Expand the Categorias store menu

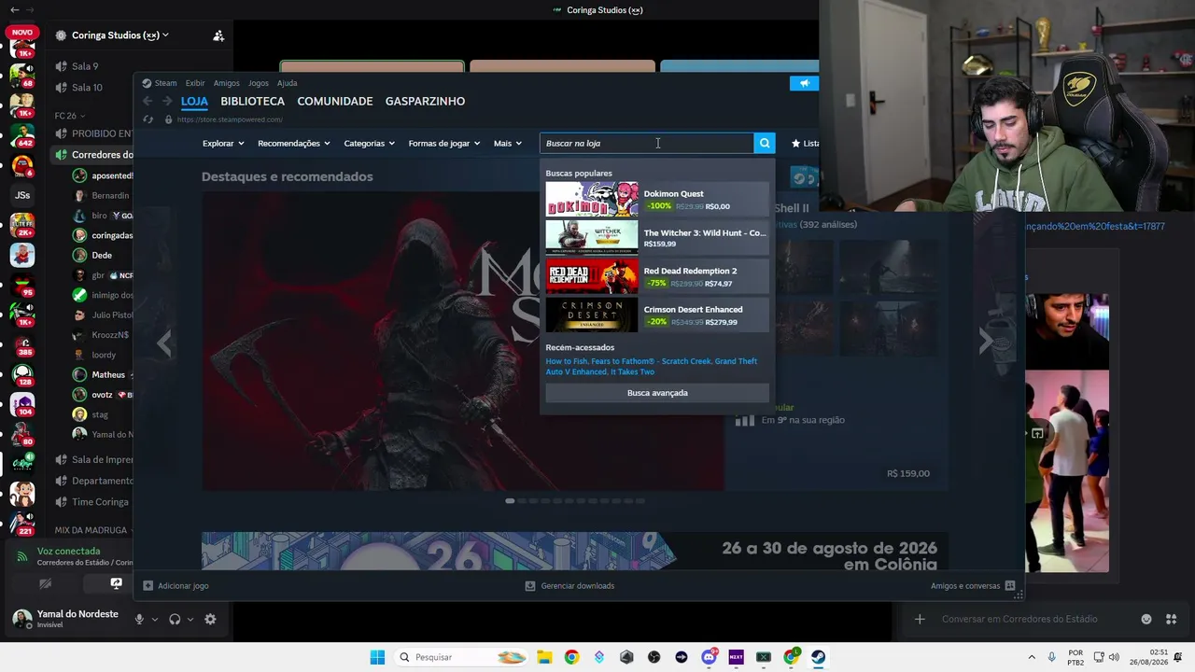tap(369, 143)
